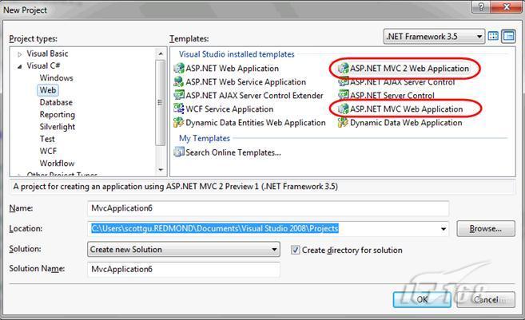Select the Database project type
Viewport: 525px width, 320px height.
[56, 102]
